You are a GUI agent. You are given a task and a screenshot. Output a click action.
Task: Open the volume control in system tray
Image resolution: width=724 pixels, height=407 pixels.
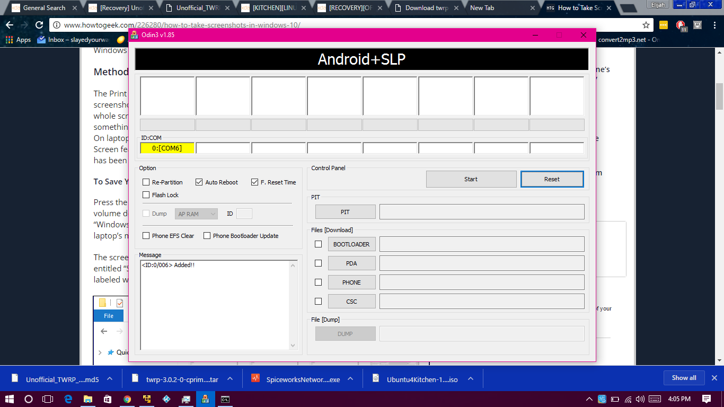click(x=640, y=399)
